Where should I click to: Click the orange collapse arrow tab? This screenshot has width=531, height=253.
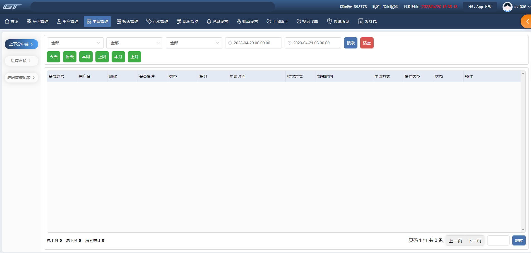(526, 21)
